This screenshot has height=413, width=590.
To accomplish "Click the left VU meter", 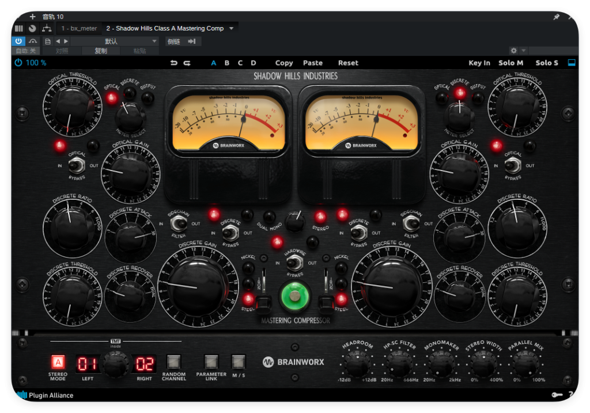I will (x=228, y=122).
